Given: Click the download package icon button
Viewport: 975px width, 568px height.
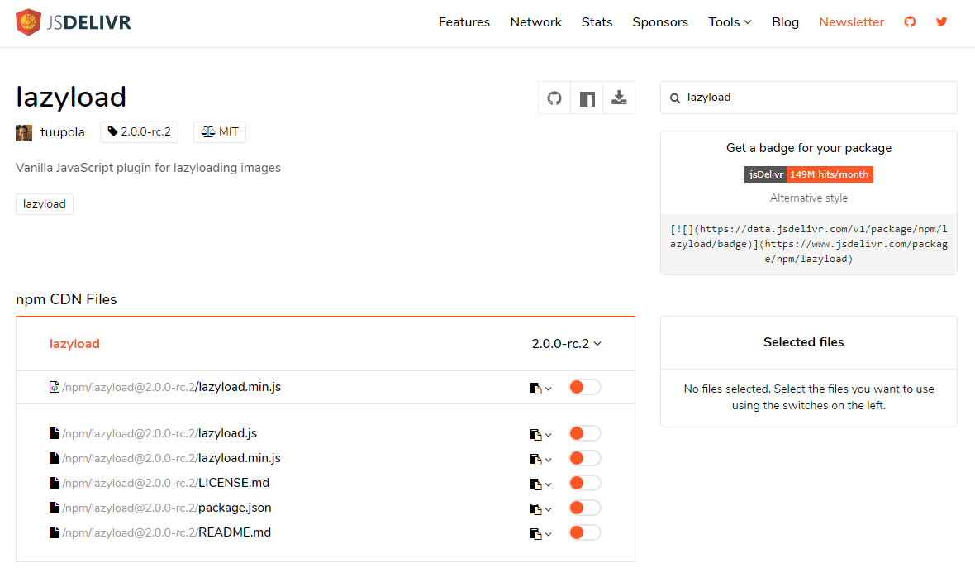Looking at the screenshot, I should [619, 98].
